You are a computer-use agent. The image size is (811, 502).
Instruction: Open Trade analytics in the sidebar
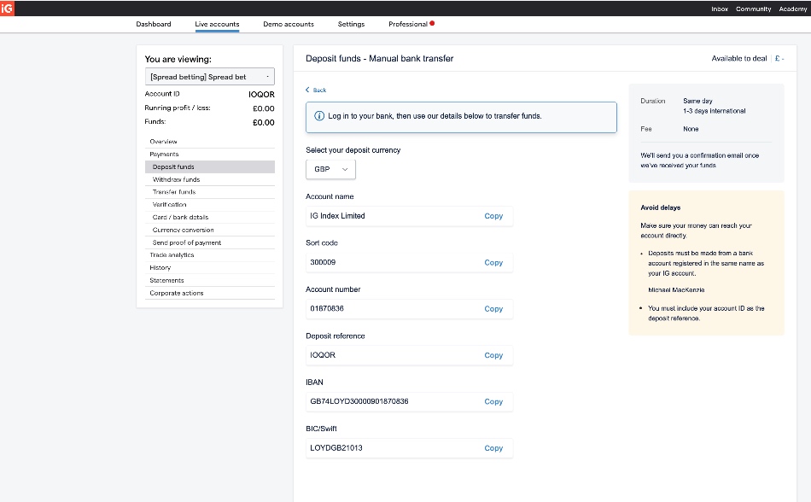click(209, 255)
